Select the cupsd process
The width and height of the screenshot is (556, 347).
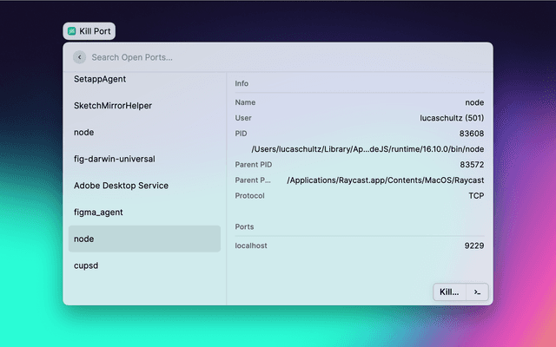tap(144, 265)
